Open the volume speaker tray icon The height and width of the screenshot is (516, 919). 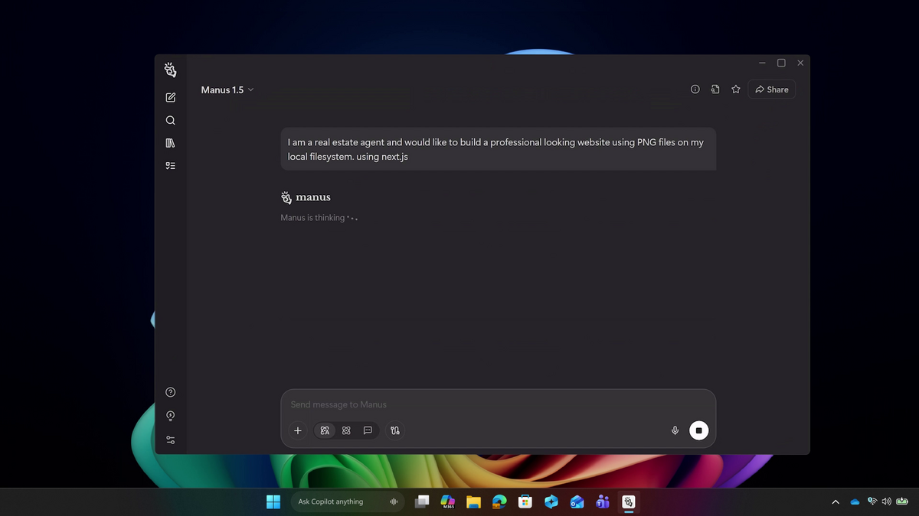coord(887,501)
